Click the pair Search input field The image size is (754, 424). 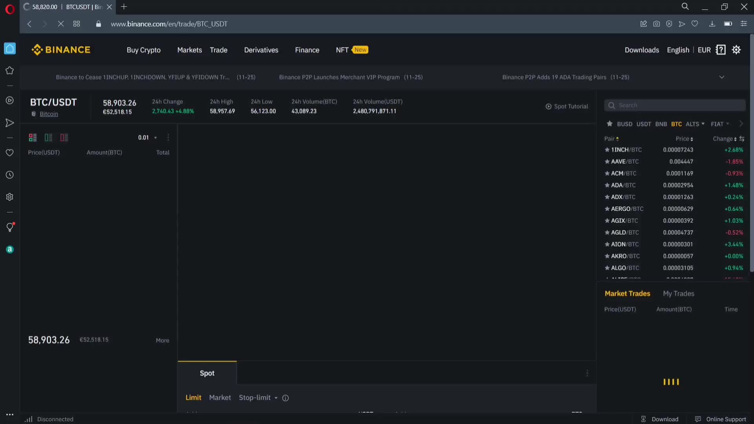675,105
